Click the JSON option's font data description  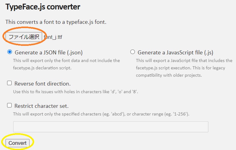66,64
